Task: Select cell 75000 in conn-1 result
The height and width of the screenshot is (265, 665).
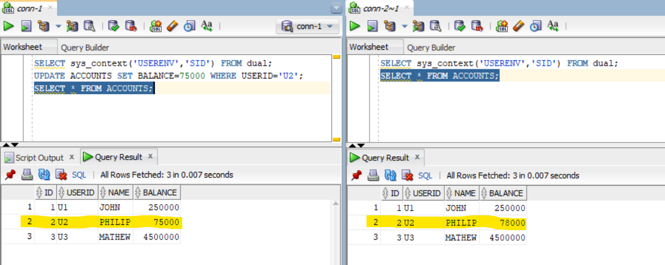Action: (x=157, y=222)
